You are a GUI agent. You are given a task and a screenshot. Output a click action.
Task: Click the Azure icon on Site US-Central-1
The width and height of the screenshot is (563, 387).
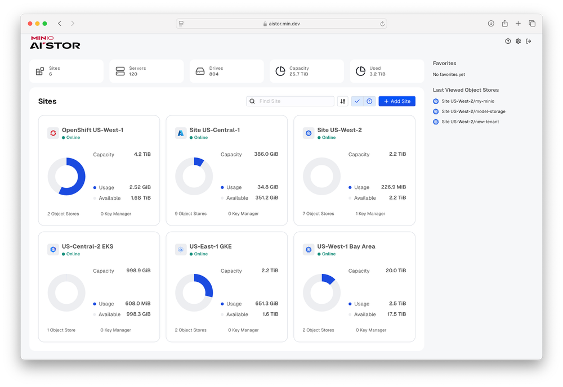point(180,133)
